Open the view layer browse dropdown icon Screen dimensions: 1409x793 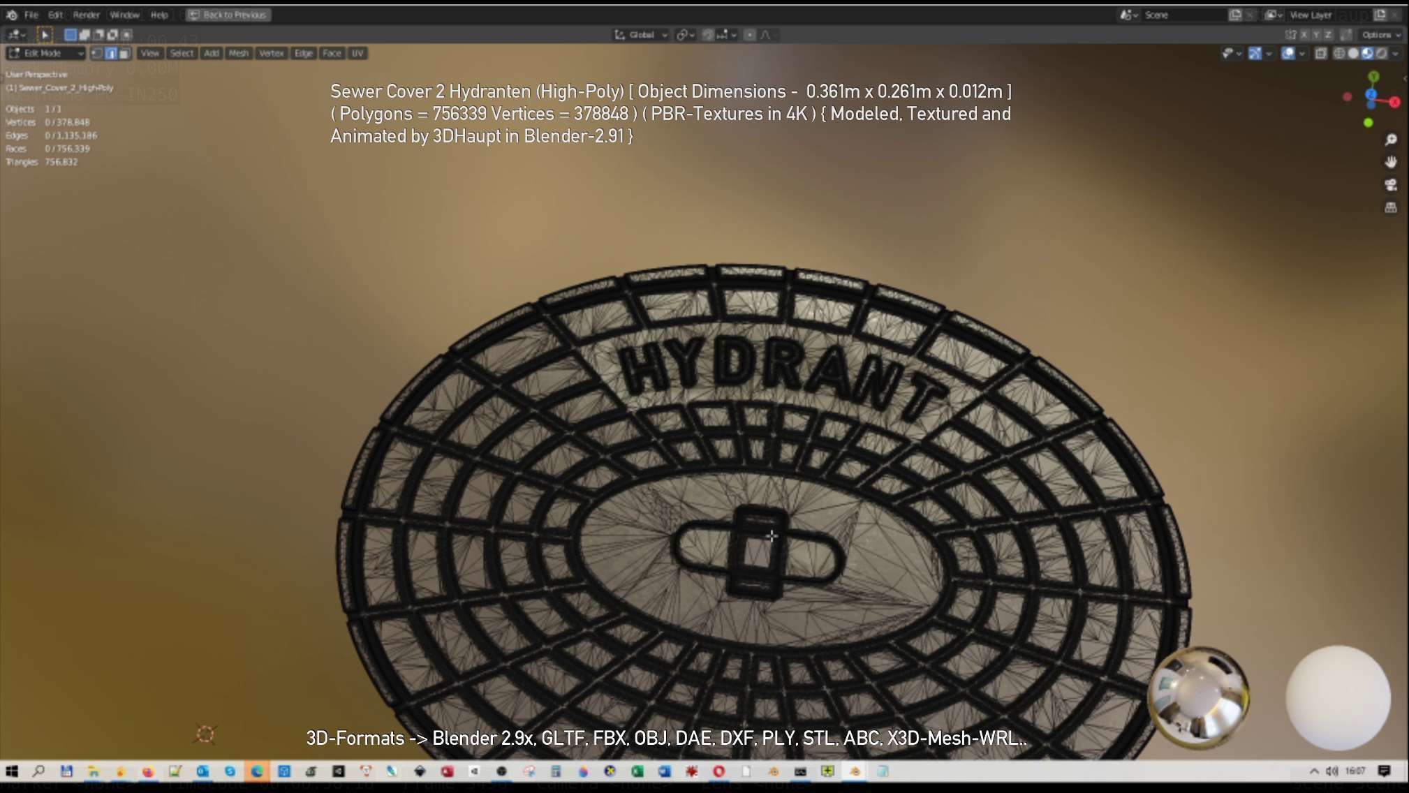(1274, 15)
